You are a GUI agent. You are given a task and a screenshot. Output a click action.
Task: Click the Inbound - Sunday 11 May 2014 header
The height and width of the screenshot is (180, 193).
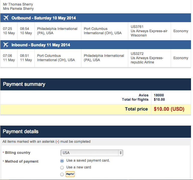tap(96, 45)
